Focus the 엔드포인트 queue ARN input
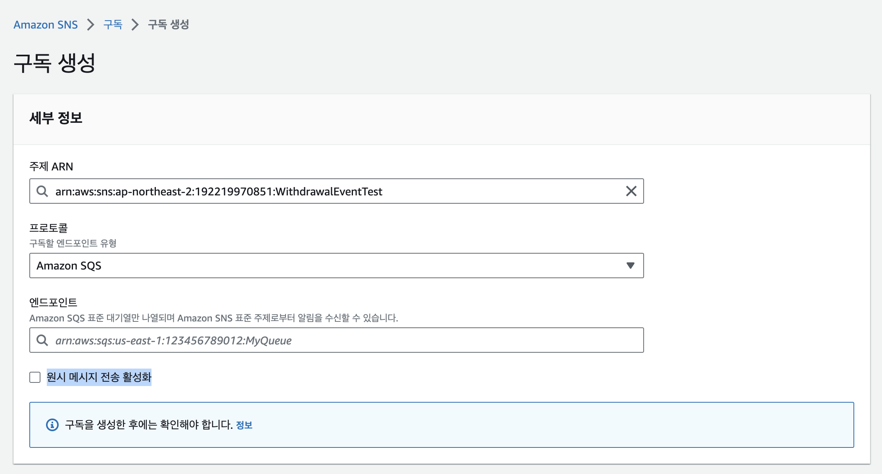Screen dimensions: 882x474 click(x=336, y=340)
